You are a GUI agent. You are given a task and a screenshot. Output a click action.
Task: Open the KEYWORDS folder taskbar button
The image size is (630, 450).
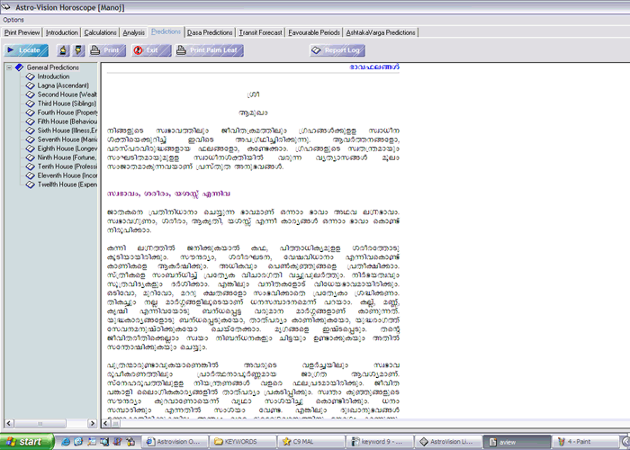243,442
